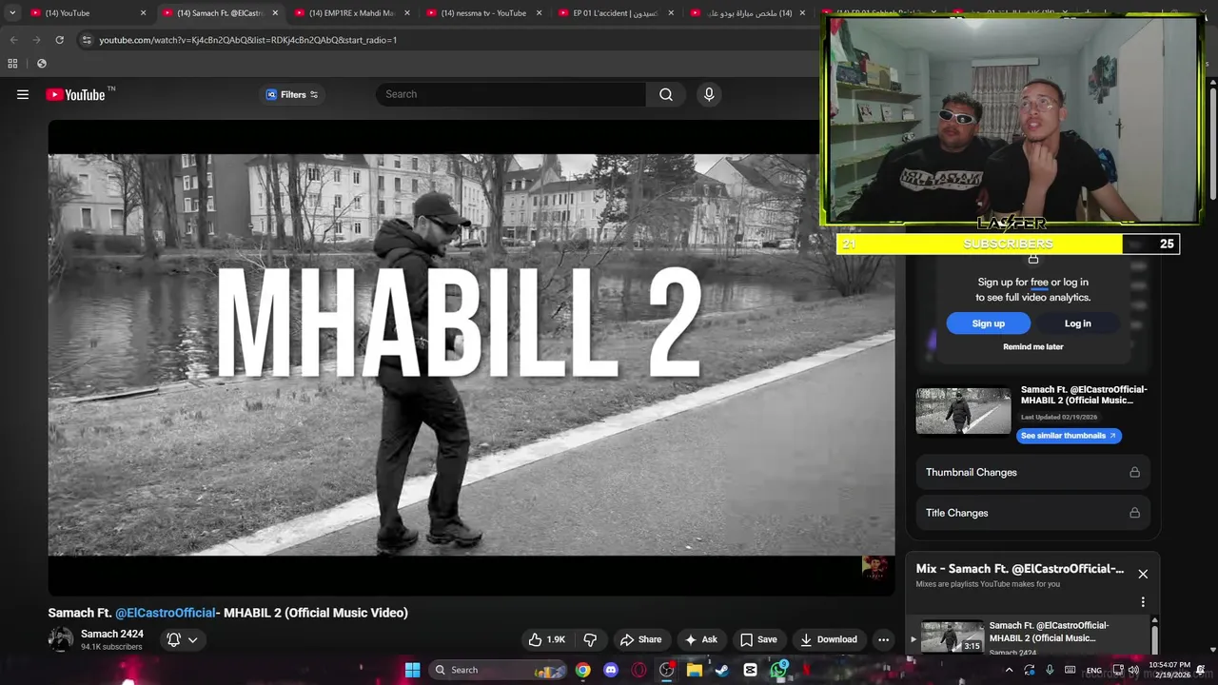1218x685 pixels.
Task: Open Mix playlist three-dot options menu
Action: [x=1143, y=602]
